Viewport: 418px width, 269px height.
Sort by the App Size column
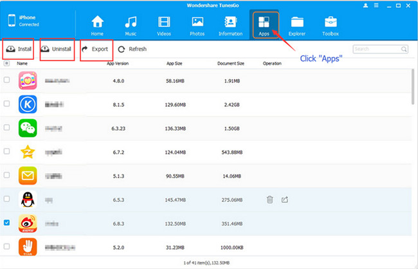click(x=174, y=63)
